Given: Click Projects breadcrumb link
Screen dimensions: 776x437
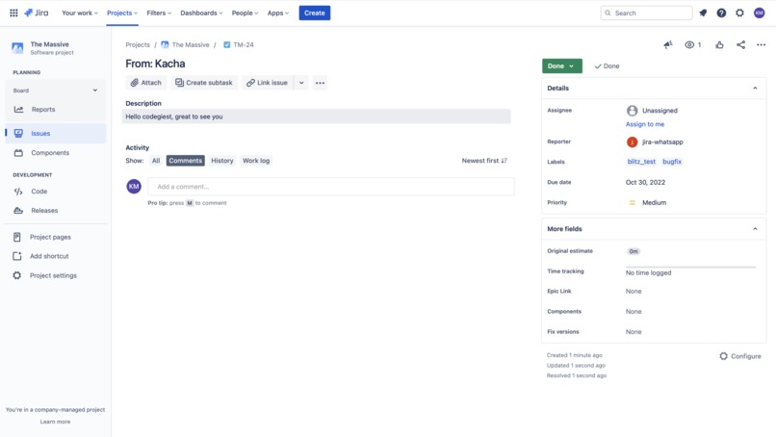Looking at the screenshot, I should (x=138, y=45).
